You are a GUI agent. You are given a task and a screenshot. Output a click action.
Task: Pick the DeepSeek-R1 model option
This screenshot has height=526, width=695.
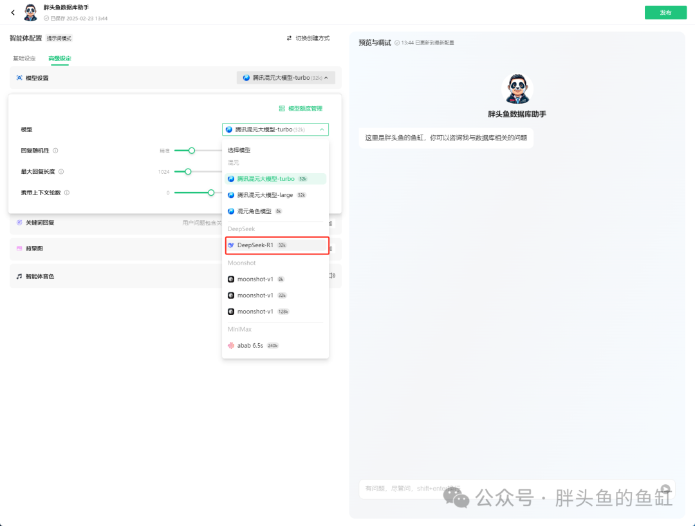[x=277, y=245]
